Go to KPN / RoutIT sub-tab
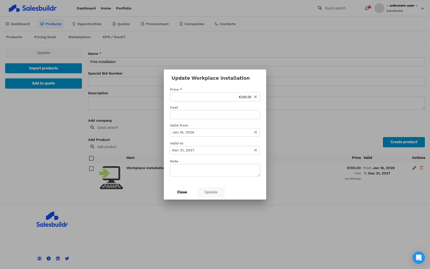Image resolution: width=430 pixels, height=269 pixels. (114, 37)
